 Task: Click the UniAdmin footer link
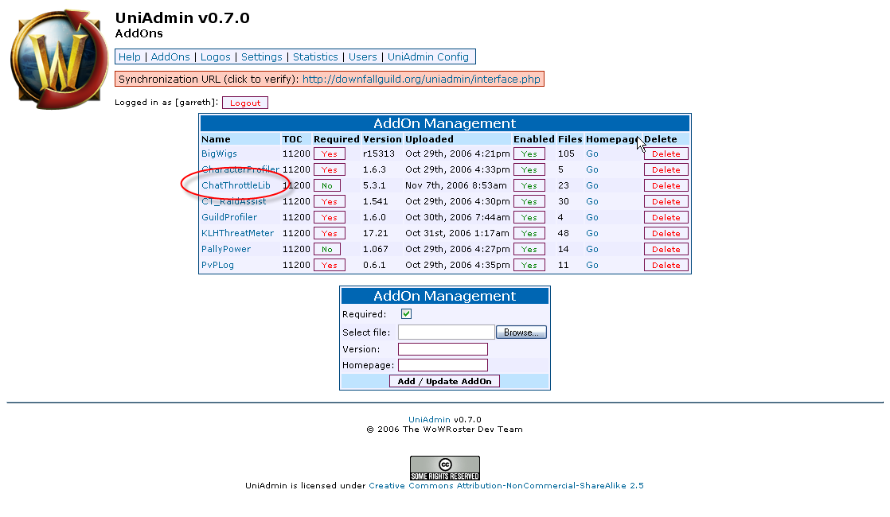coord(429,419)
